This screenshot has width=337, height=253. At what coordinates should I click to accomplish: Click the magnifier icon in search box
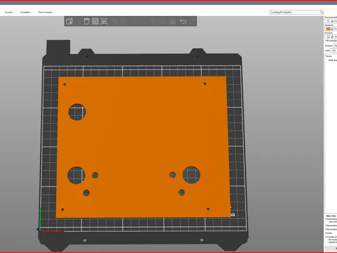(x=321, y=12)
